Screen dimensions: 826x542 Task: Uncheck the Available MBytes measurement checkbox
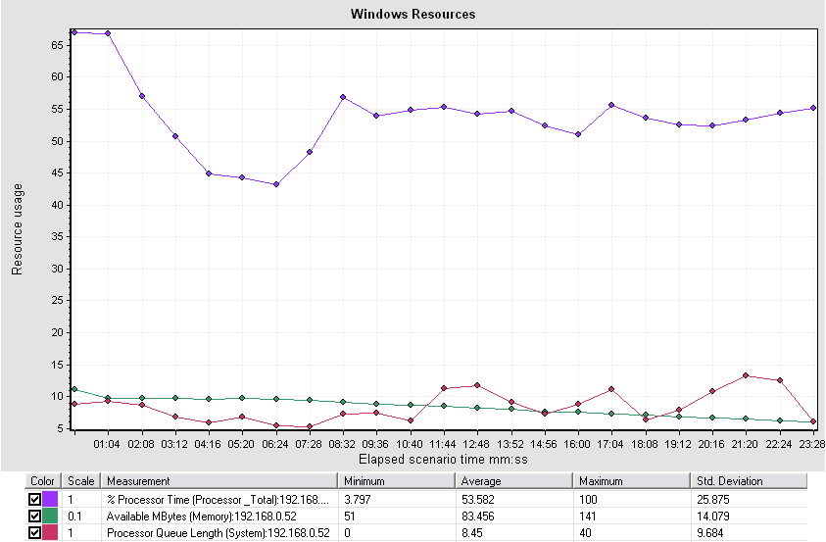pos(34,516)
